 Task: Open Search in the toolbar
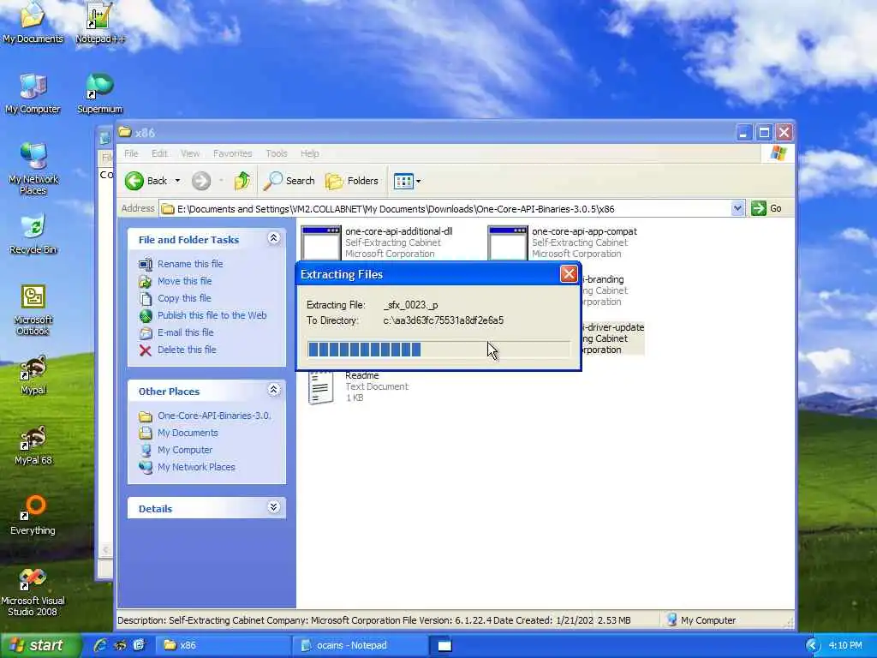point(289,181)
